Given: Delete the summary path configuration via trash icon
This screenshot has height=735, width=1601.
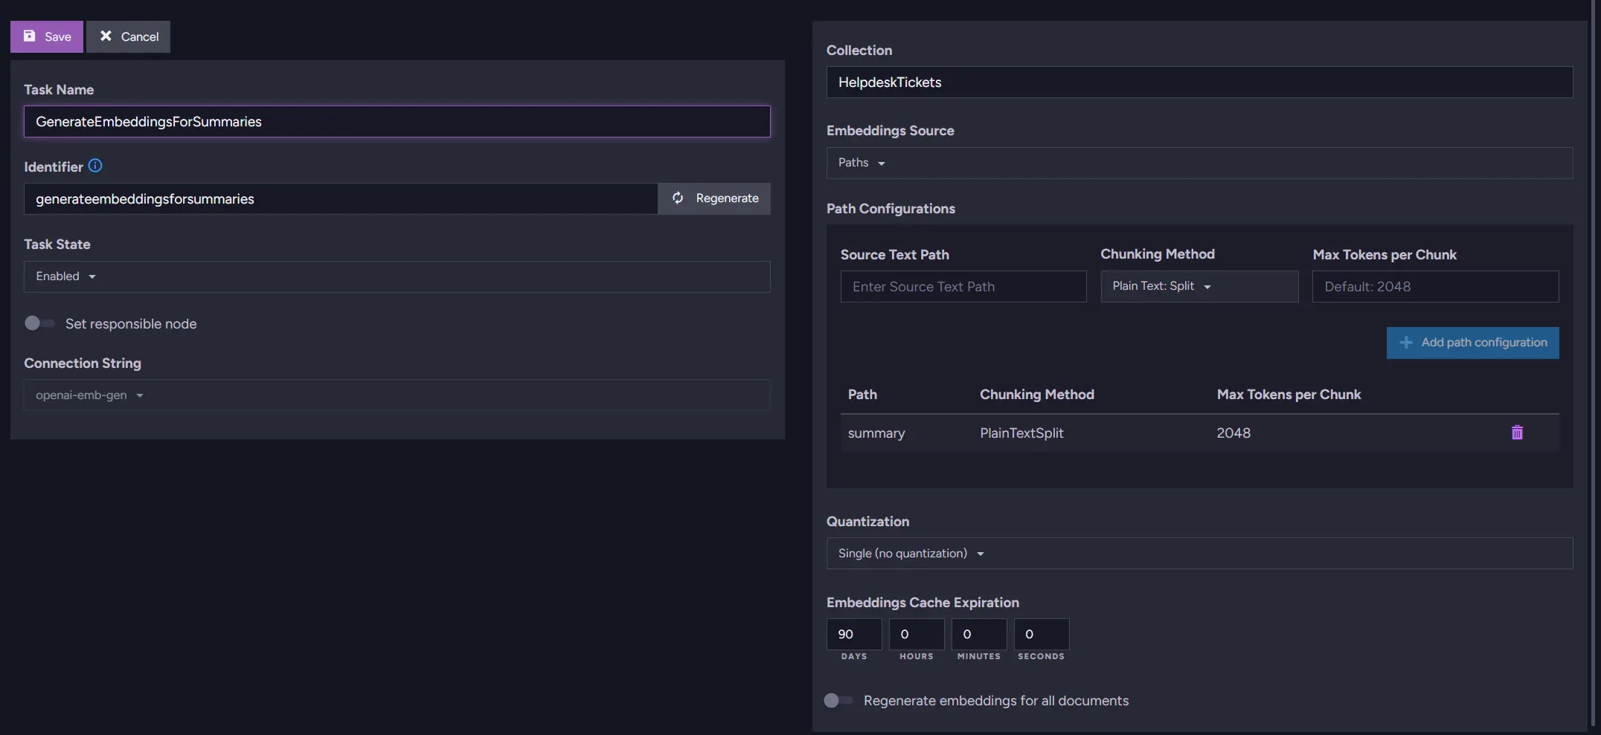Looking at the screenshot, I should click(1517, 433).
